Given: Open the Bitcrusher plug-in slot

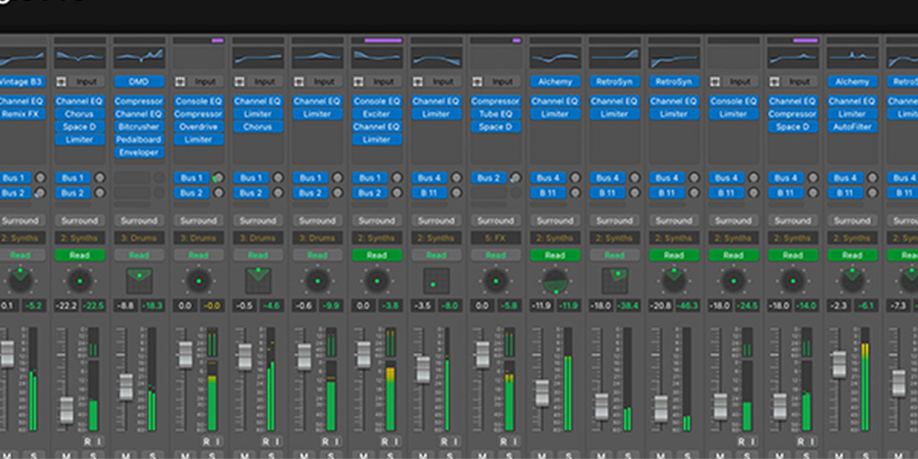Looking at the screenshot, I should [x=139, y=127].
